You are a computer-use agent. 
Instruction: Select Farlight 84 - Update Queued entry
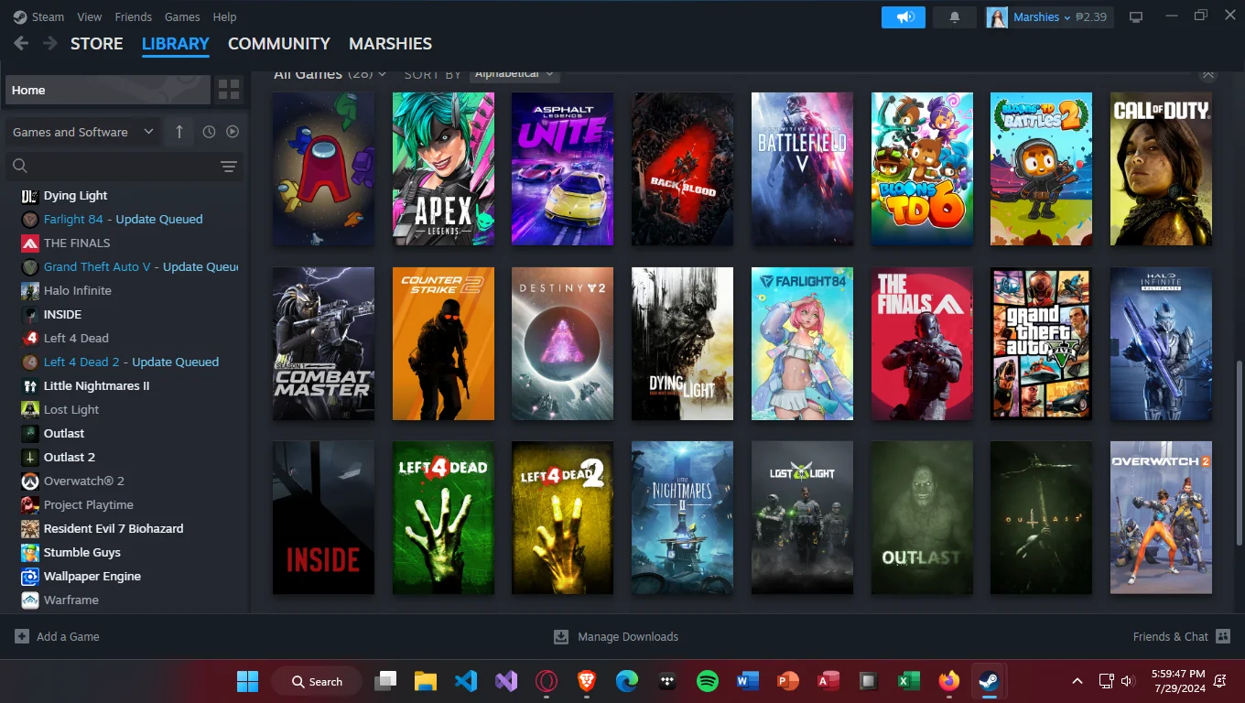(x=123, y=219)
